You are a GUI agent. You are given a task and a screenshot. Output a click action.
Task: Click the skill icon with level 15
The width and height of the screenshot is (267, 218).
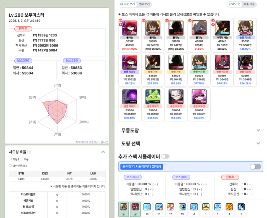[159, 207]
